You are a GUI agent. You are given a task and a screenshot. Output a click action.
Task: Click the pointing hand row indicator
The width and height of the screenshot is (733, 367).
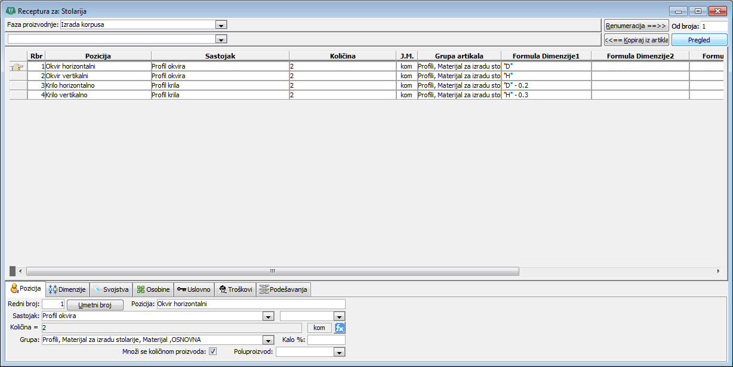coord(17,67)
